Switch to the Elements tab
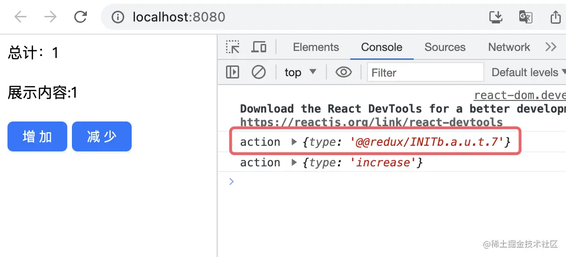This screenshot has height=257, width=566. coord(316,47)
